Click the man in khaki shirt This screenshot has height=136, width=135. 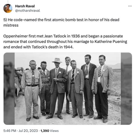pyautogui.click(x=32, y=90)
